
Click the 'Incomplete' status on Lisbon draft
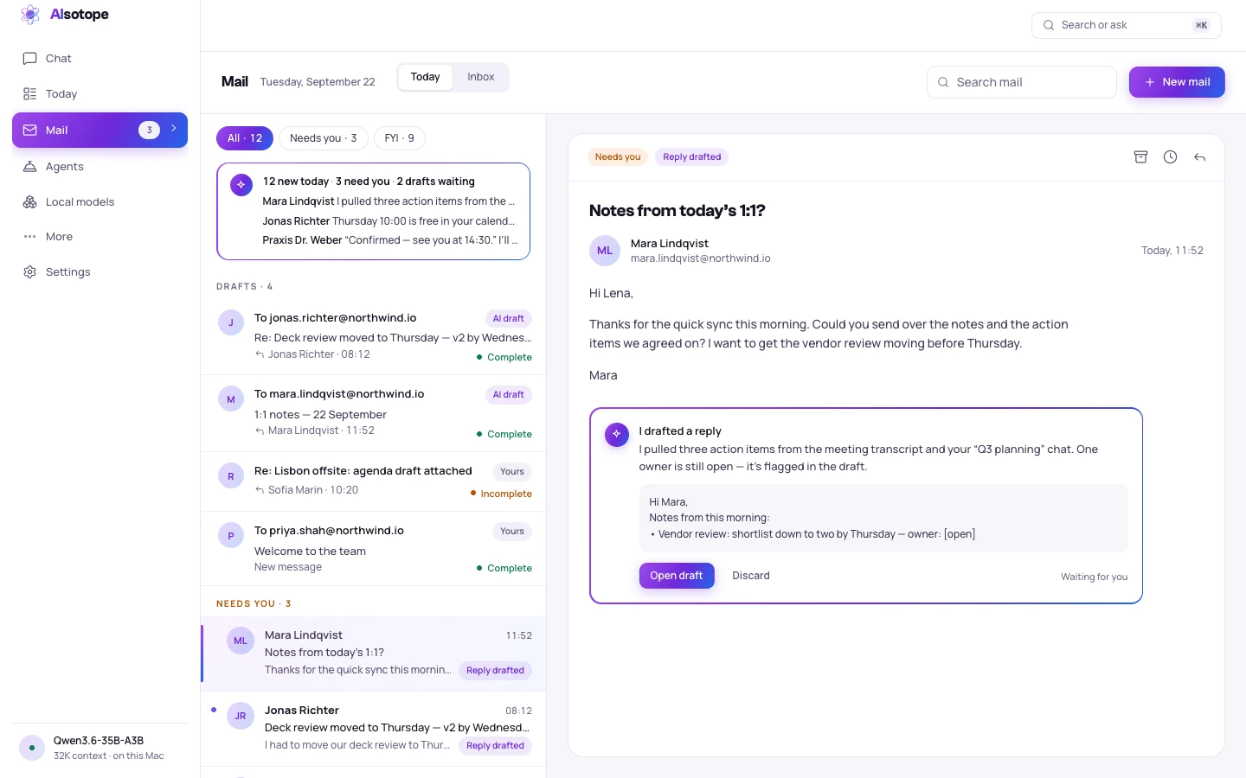pos(501,494)
